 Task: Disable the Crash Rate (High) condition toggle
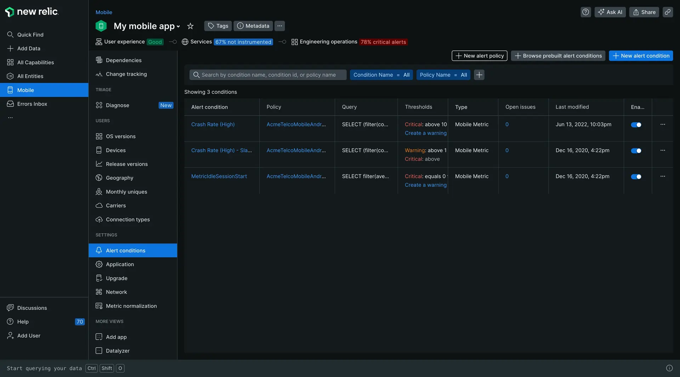coord(636,125)
